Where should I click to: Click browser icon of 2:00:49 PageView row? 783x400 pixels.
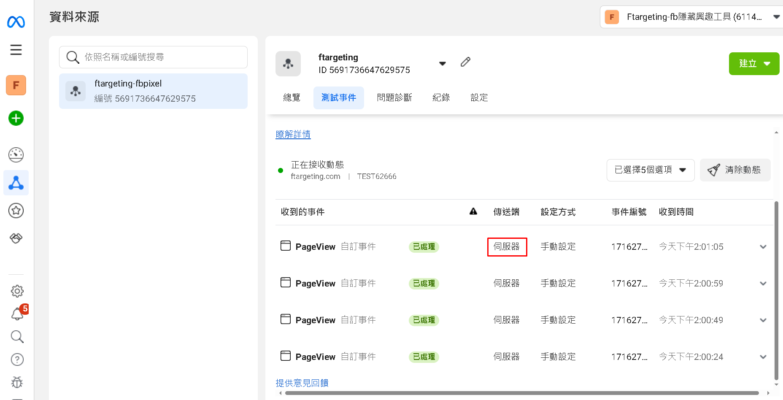(x=286, y=319)
